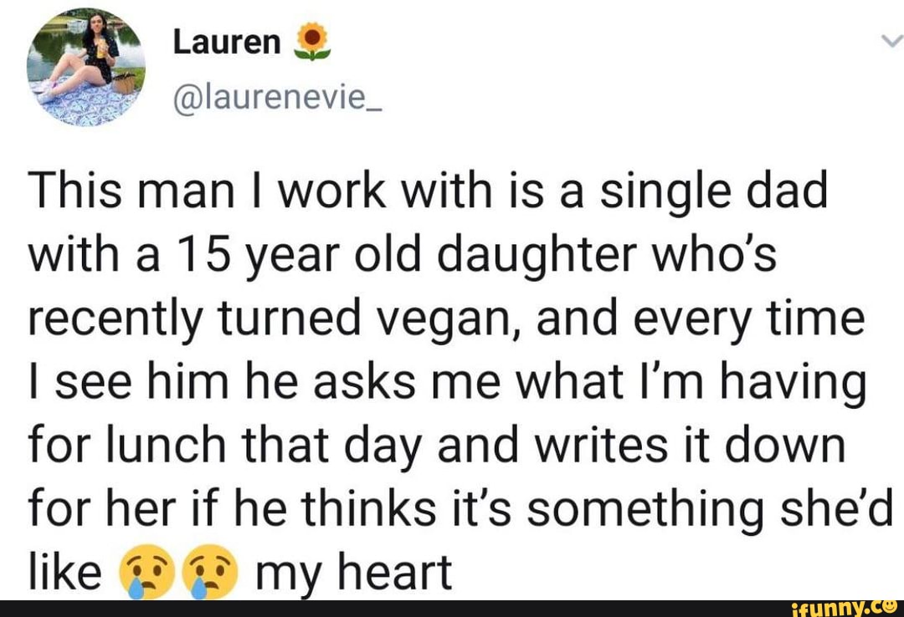Image resolution: width=904 pixels, height=617 pixels.
Task: Click the display name Lauren
Action: (x=226, y=42)
